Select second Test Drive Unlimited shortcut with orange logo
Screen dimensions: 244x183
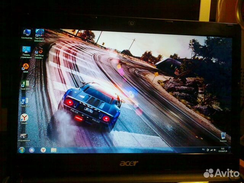39,53
